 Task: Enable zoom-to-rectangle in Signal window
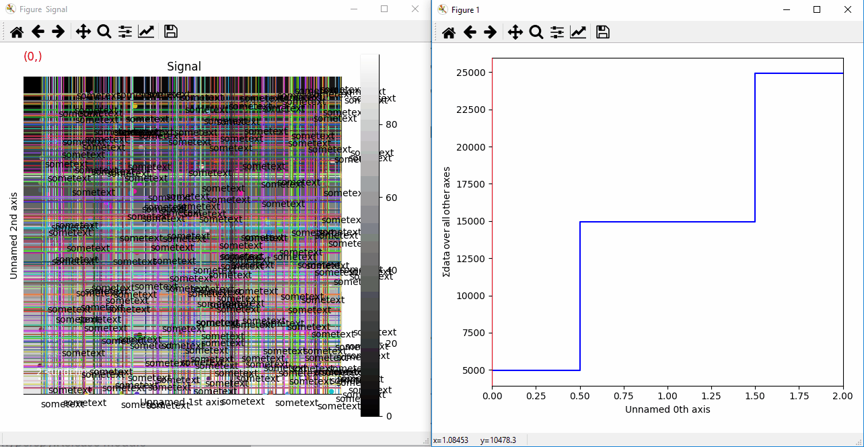coord(104,31)
